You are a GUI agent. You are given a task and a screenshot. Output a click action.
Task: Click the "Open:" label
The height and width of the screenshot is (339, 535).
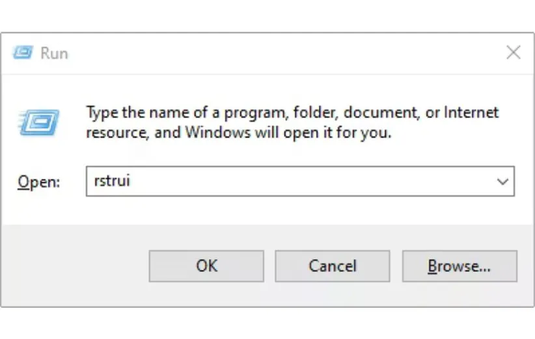(38, 182)
